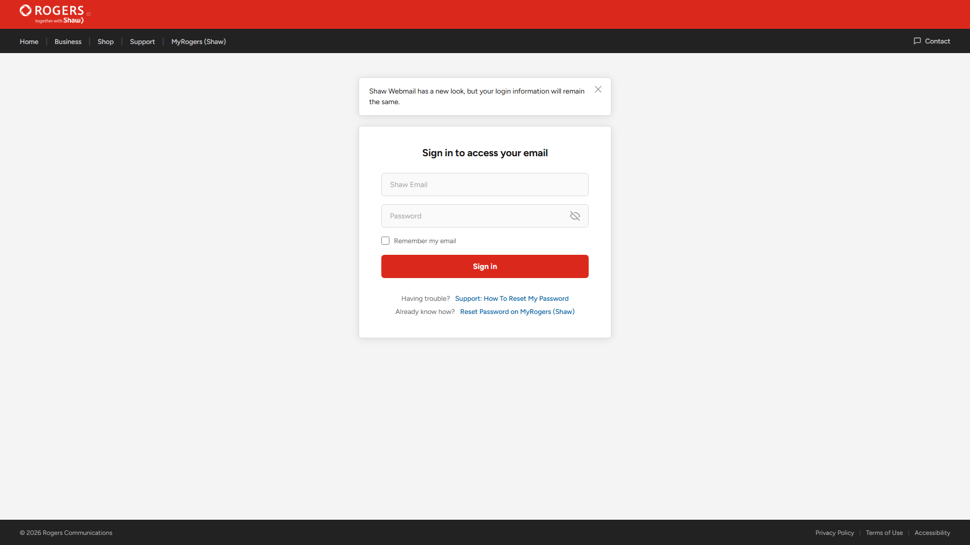
Task: Click the 'Sign in to access your email' heading
Action: (x=484, y=153)
